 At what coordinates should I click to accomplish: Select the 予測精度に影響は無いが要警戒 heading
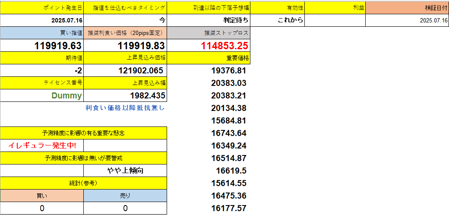point(83,158)
